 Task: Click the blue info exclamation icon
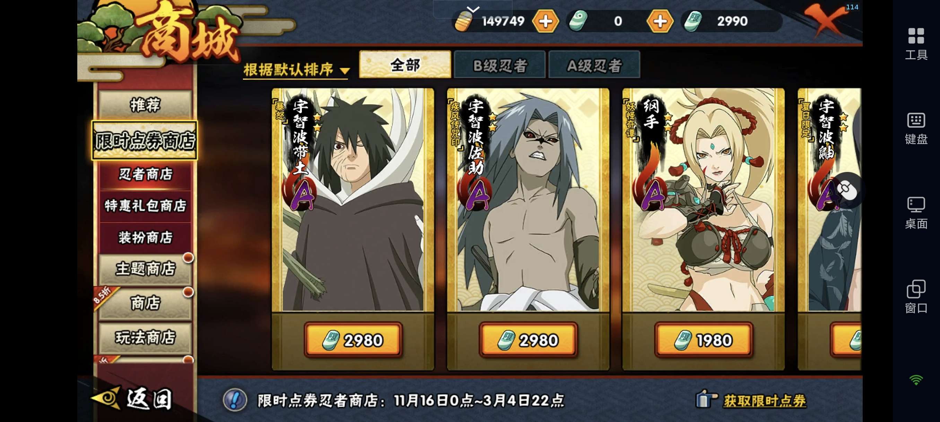pos(235,400)
